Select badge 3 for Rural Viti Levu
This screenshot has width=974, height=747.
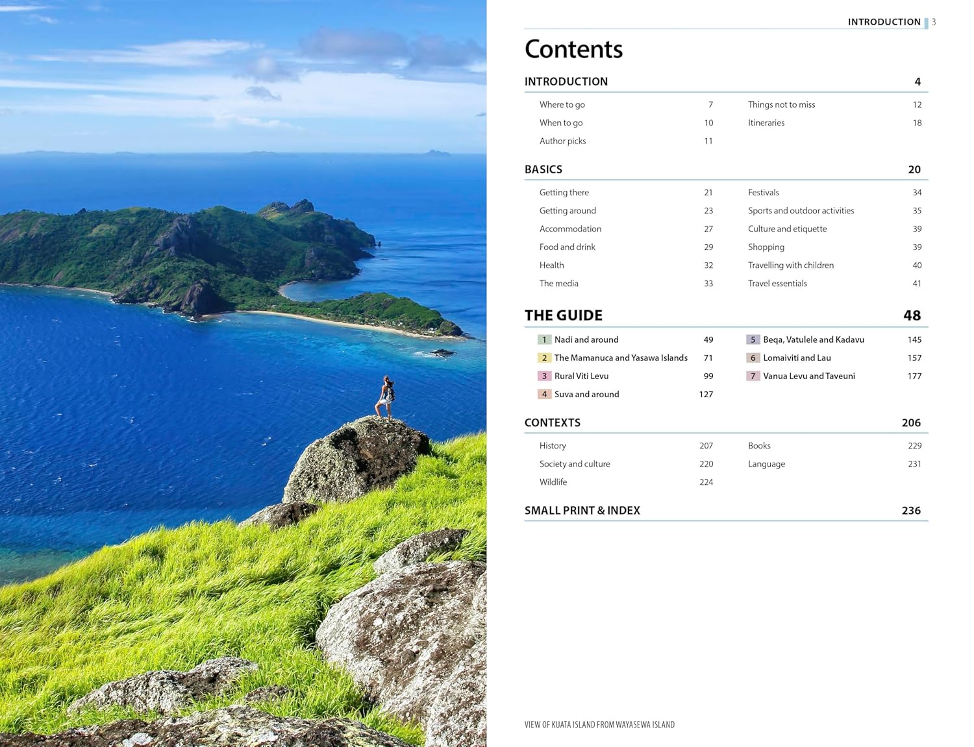[544, 376]
